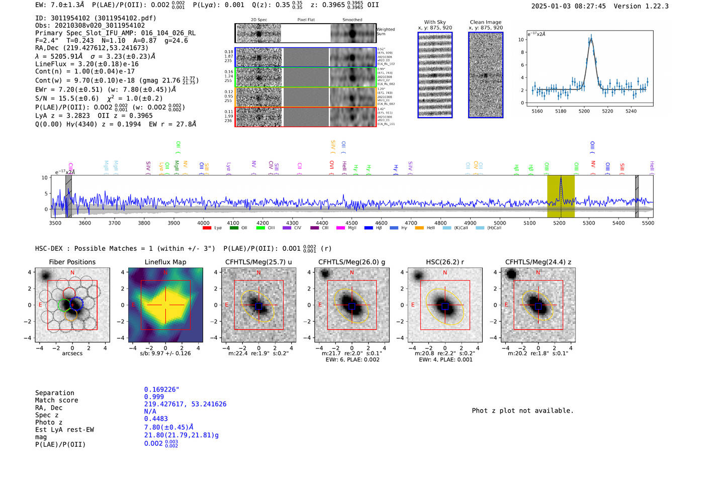The image size is (704, 479).
Task: Click the Separation value 0.169226"
Action: click(x=162, y=390)
